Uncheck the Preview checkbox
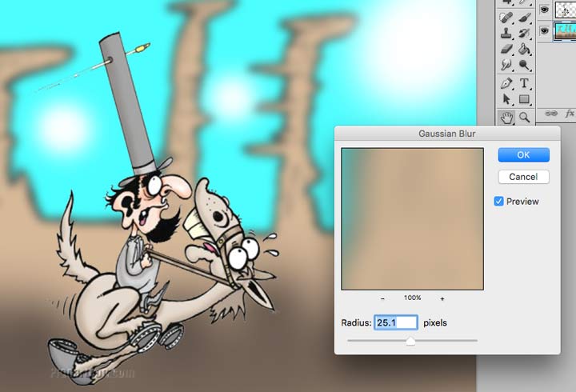Image resolution: width=576 pixels, height=392 pixels. pyautogui.click(x=499, y=202)
